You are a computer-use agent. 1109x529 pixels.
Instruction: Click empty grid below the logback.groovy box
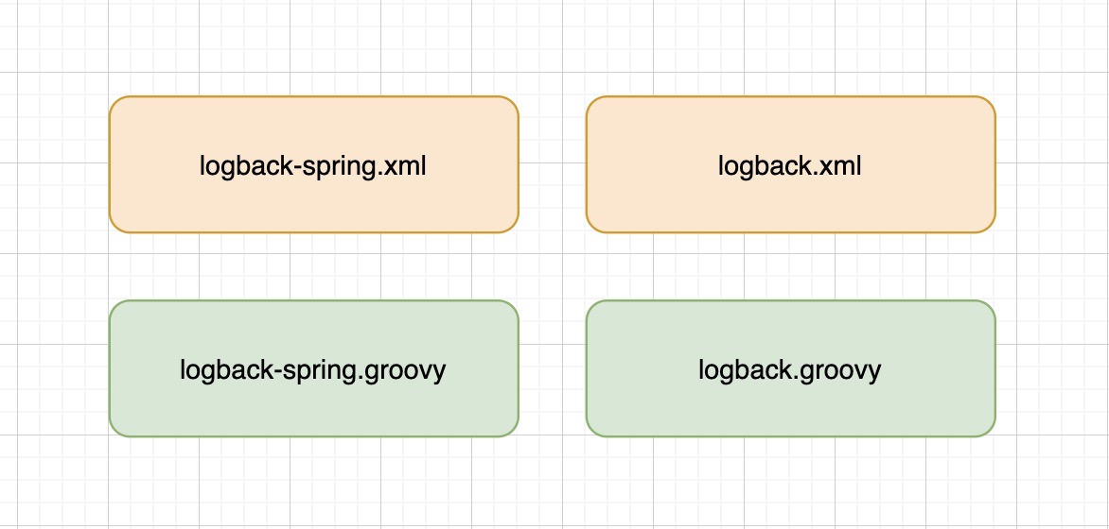tap(791, 483)
